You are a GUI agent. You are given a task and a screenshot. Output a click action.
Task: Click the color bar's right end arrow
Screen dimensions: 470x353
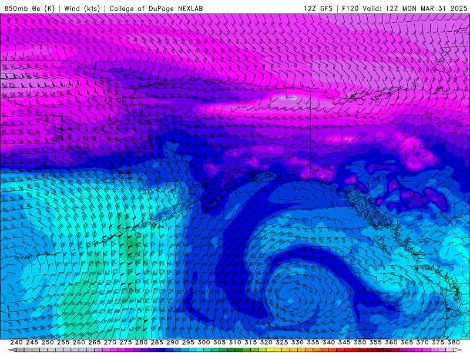click(458, 350)
